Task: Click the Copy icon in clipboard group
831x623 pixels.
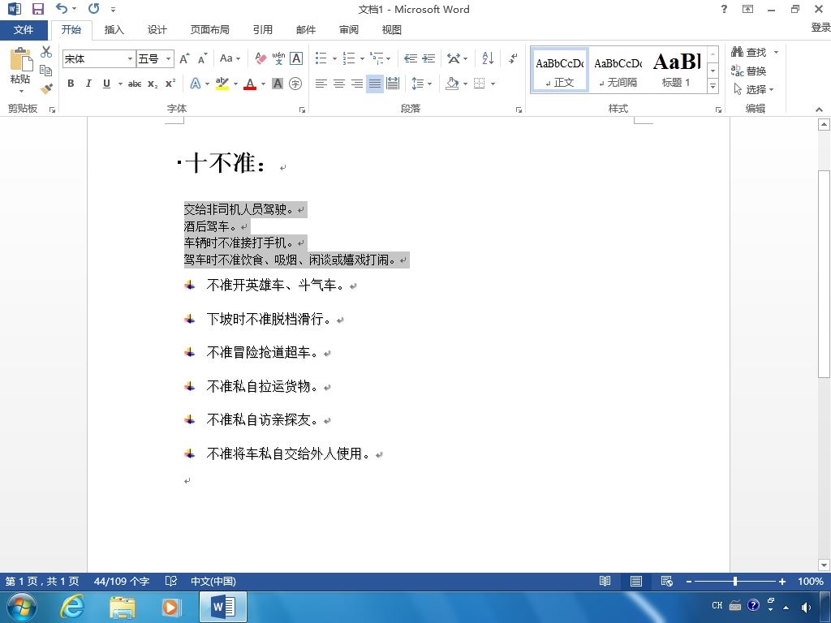Action: point(46,70)
